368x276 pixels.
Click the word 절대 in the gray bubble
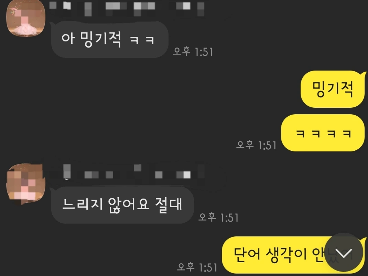(169, 205)
